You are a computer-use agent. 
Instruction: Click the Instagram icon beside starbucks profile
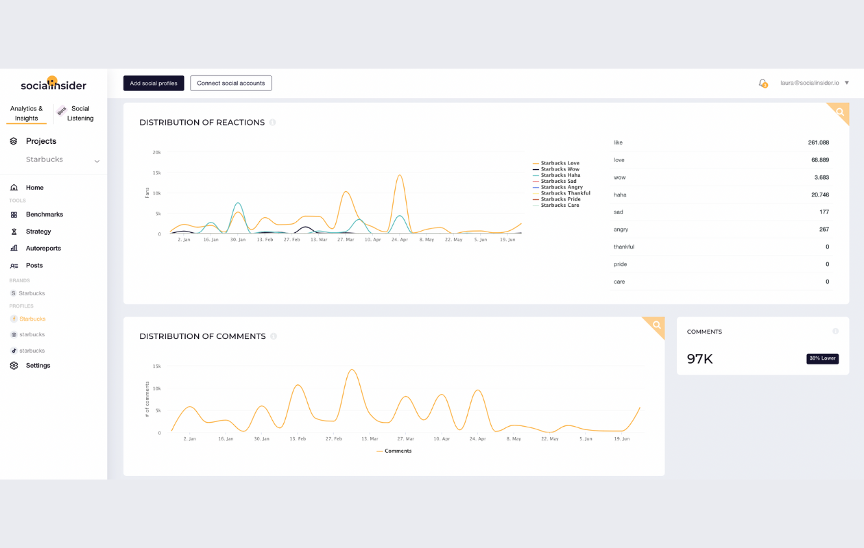click(x=14, y=335)
